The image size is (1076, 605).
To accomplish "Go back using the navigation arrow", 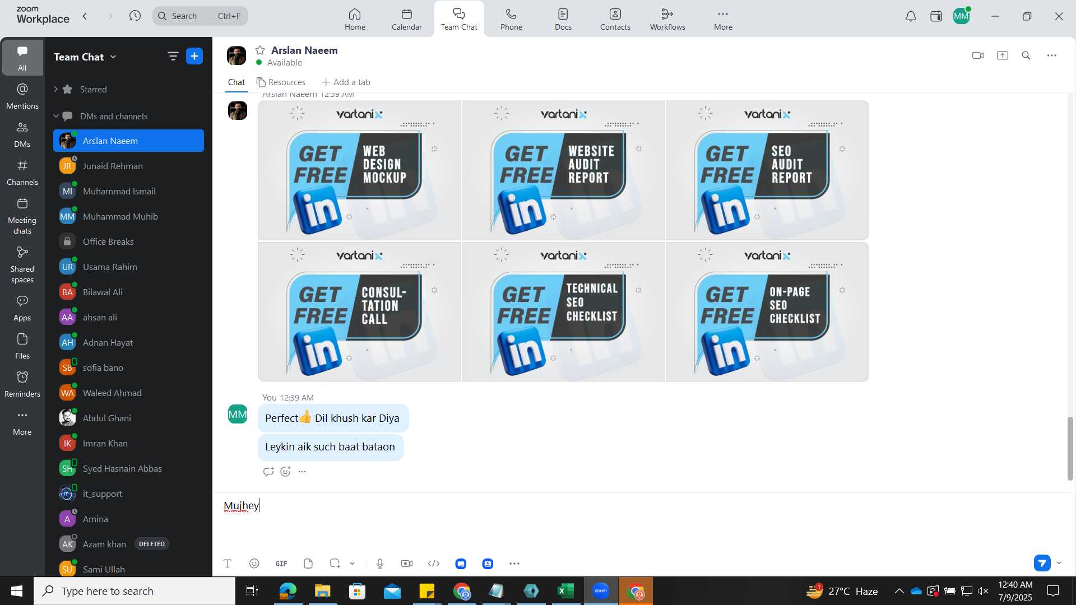I will click(x=85, y=16).
